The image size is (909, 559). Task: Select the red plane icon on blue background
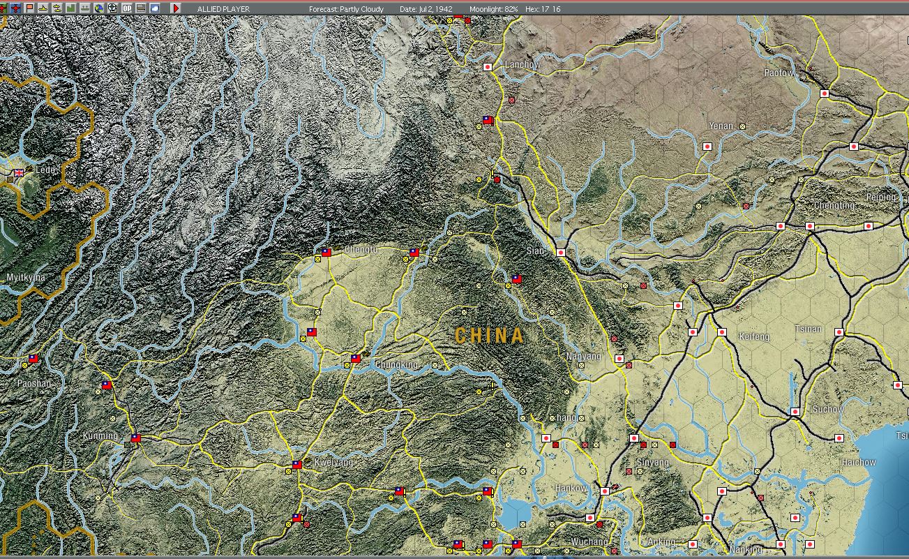[x=15, y=8]
